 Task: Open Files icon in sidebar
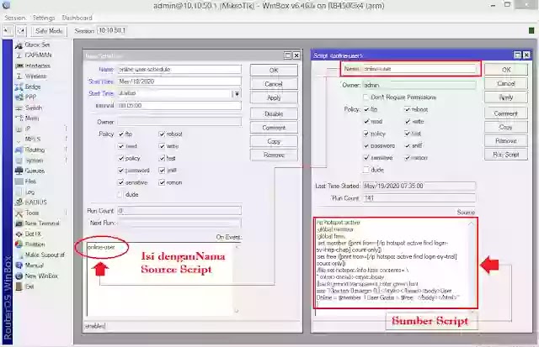click(x=19, y=181)
